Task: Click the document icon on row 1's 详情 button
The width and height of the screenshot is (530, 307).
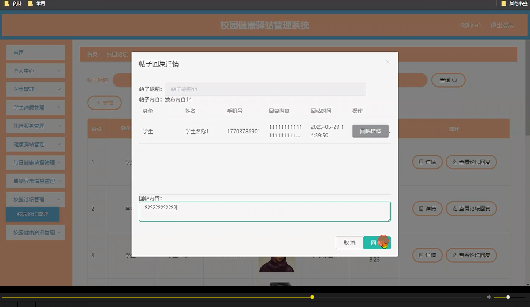Action: pos(421,162)
